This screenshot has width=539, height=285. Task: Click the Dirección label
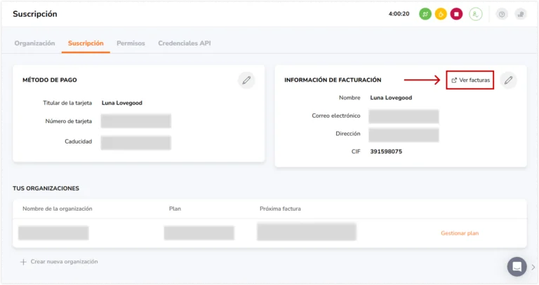pyautogui.click(x=348, y=134)
